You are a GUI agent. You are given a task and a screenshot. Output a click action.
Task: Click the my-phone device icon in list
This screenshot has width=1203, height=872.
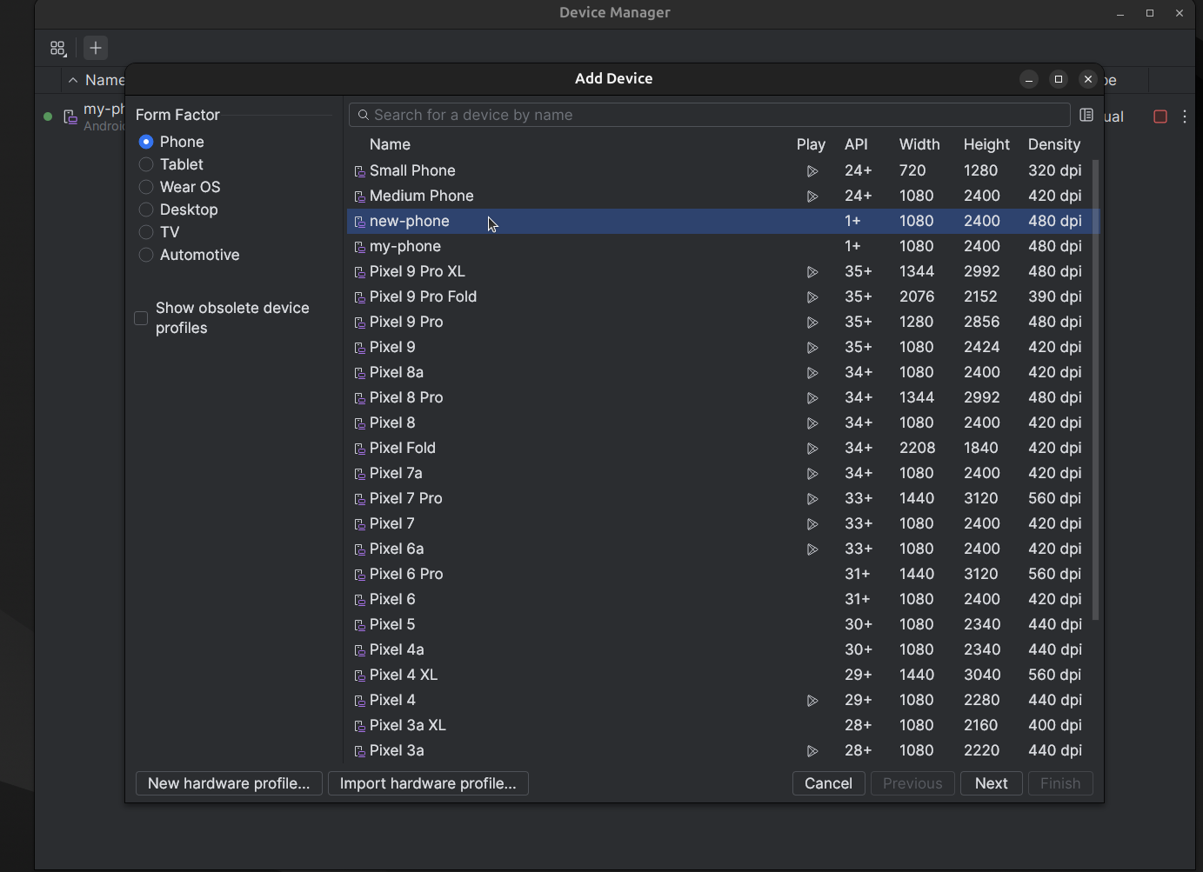tap(360, 247)
